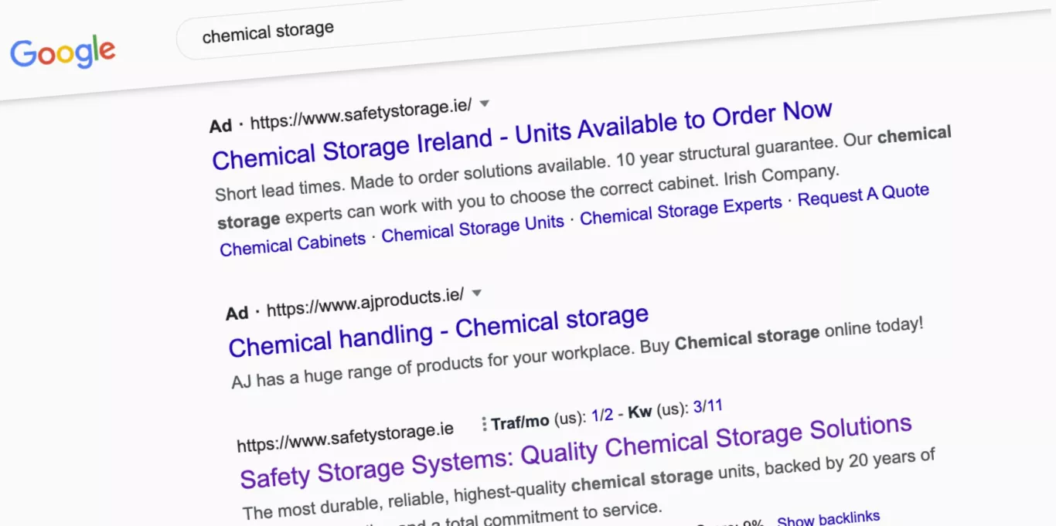The width and height of the screenshot is (1056, 526).
Task: Click the 'Ad' label on ajproducts result
Action: point(237,313)
